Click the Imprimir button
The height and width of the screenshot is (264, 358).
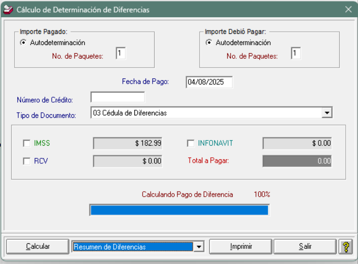pos(241,246)
